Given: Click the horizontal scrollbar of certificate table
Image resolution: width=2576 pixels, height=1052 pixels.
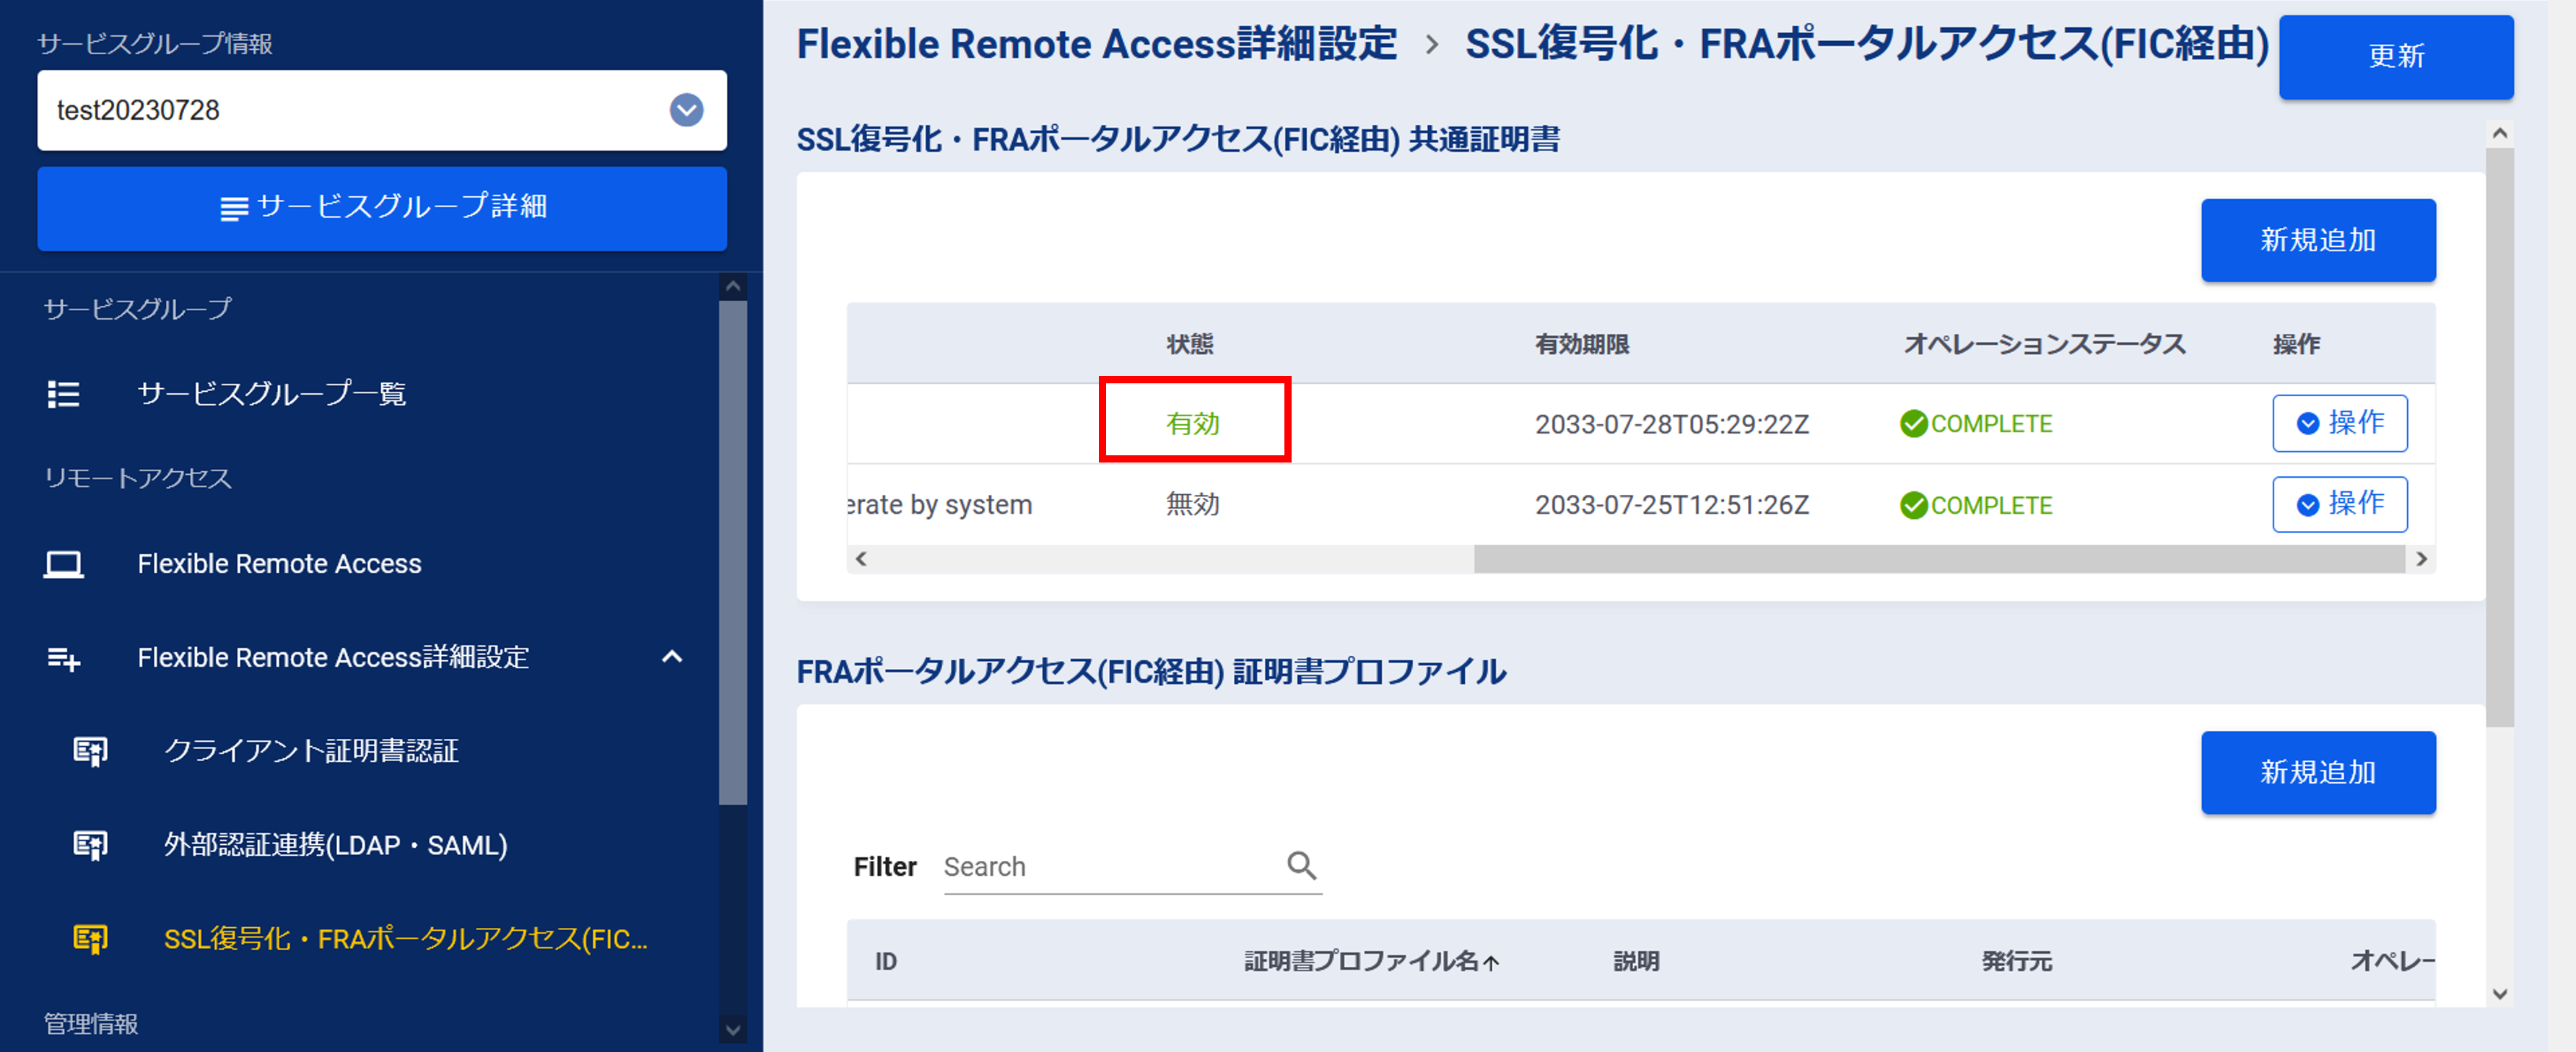Looking at the screenshot, I should click(1938, 559).
